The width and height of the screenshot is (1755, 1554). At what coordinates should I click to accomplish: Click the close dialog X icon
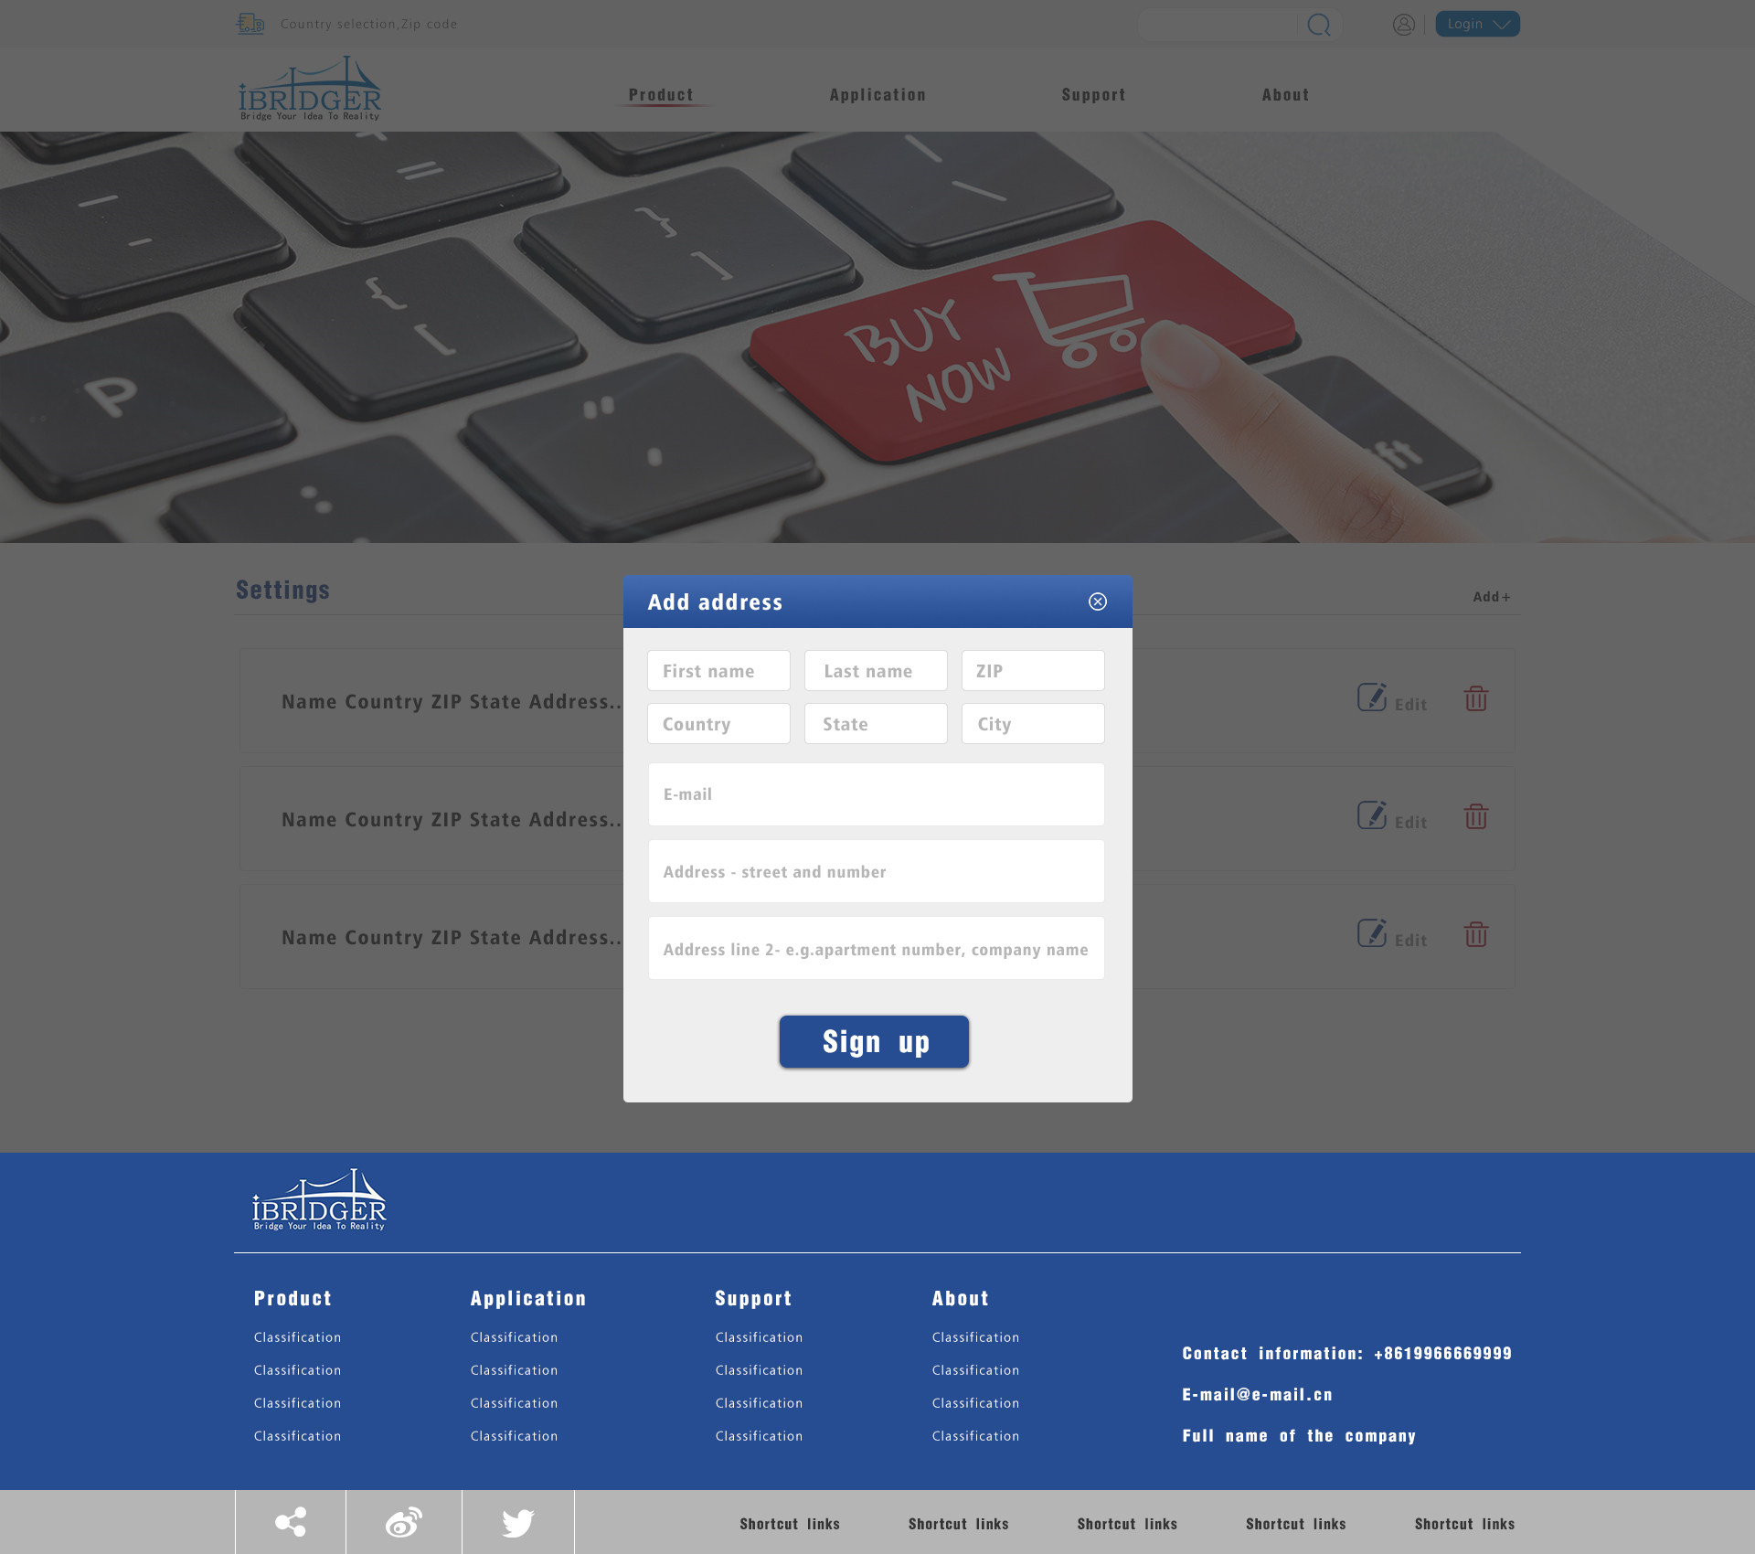tap(1097, 601)
